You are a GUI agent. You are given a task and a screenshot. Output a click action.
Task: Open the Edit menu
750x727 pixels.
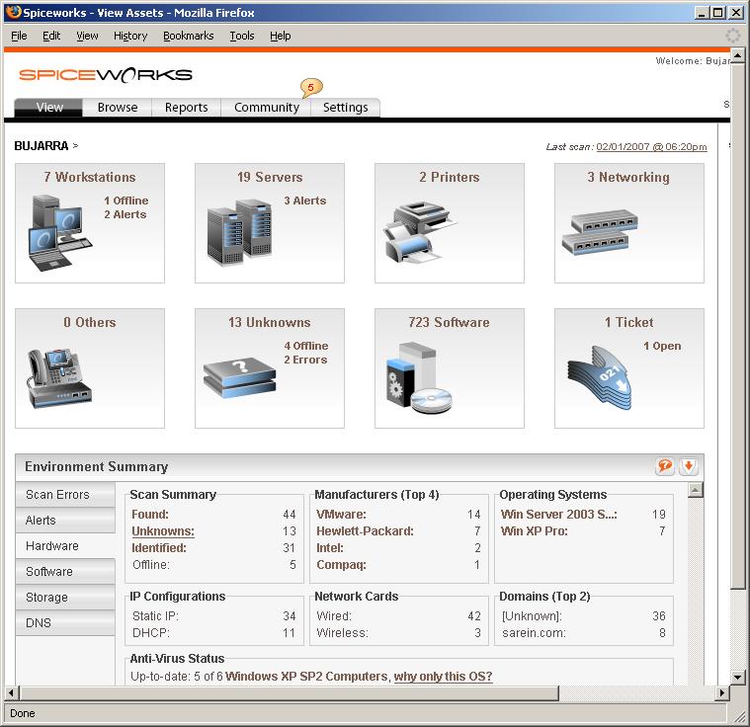click(51, 36)
